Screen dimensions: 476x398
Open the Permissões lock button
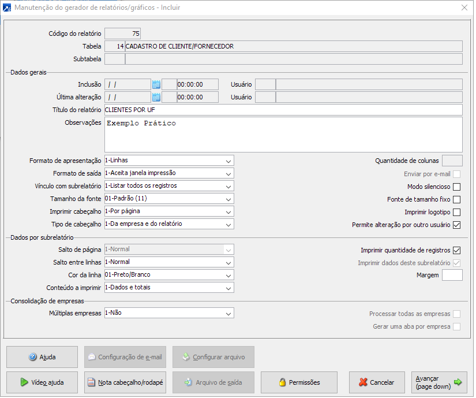tap(299, 382)
